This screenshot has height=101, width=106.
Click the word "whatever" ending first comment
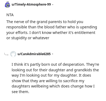(41, 38)
